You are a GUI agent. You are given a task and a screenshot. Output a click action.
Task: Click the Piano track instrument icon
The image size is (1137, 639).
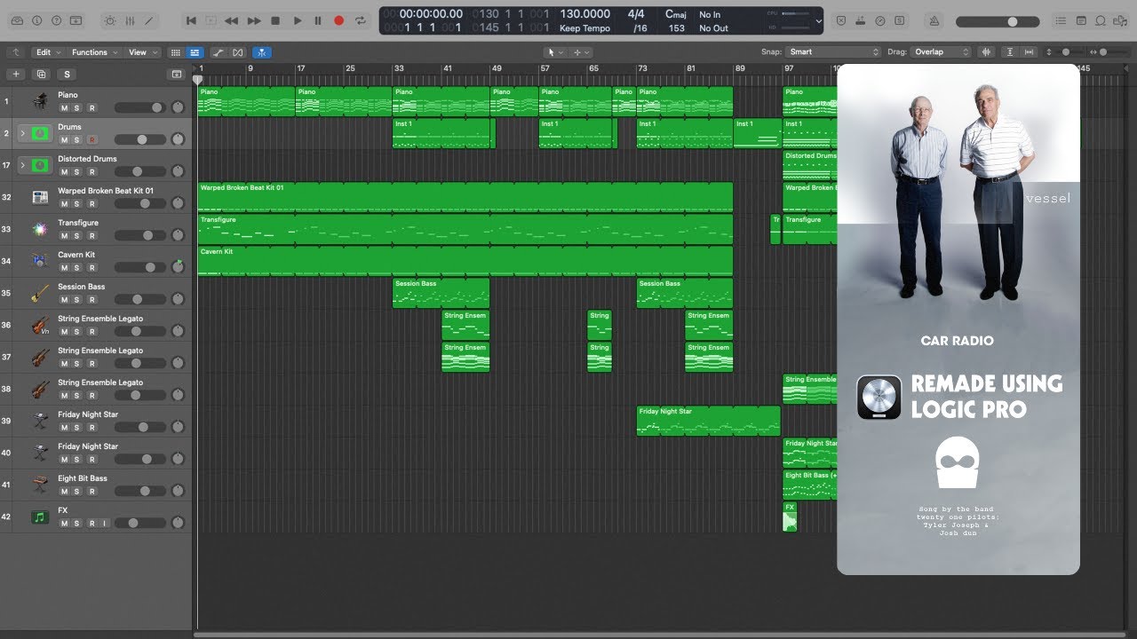click(x=40, y=101)
